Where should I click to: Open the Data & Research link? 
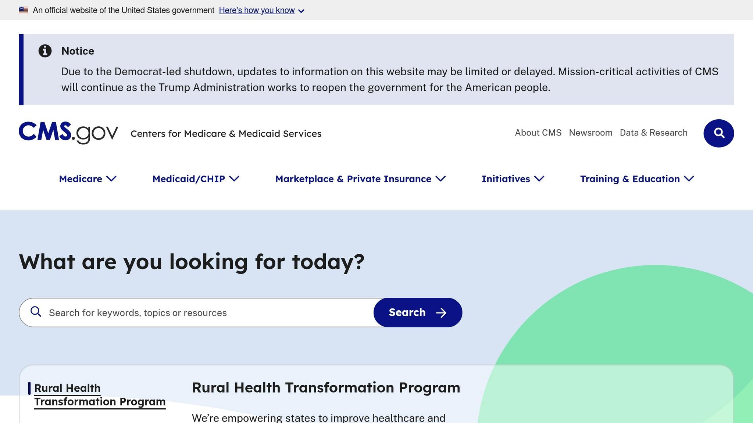click(x=653, y=133)
